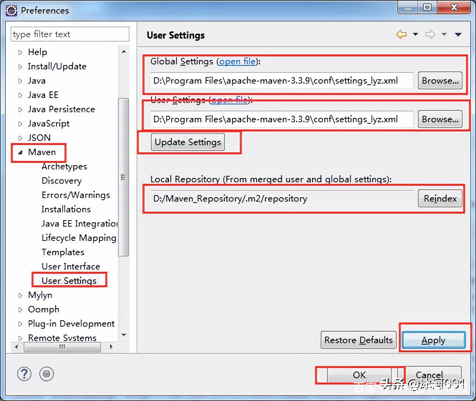The width and height of the screenshot is (476, 401).
Task: Open Installations preferences page
Action: point(66,209)
